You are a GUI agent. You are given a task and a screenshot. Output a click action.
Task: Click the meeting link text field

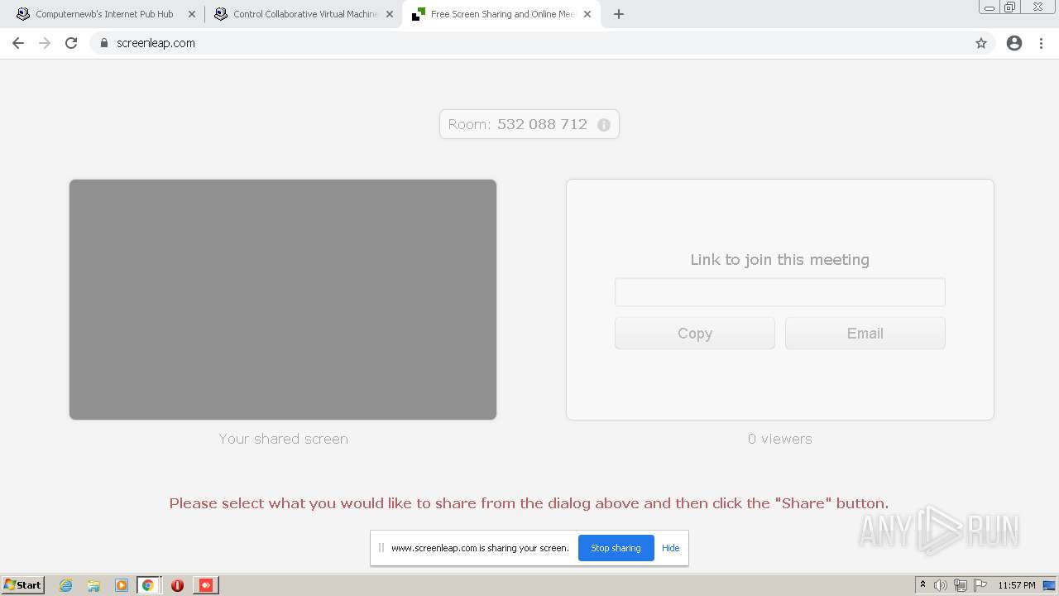tap(779, 292)
